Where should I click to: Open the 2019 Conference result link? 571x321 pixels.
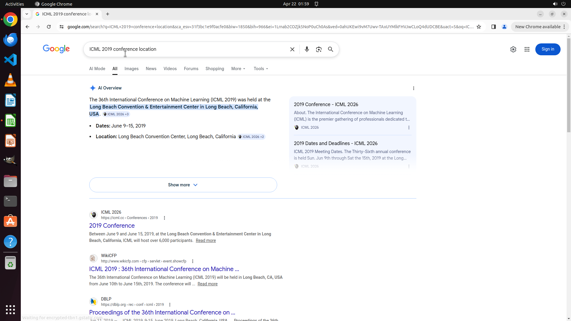(x=112, y=226)
